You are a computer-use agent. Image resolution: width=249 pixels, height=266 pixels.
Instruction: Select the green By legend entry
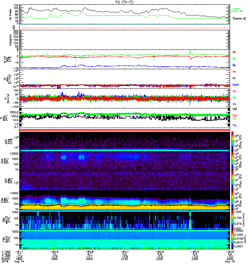click(234, 59)
